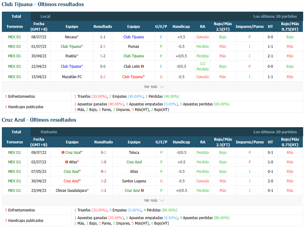The height and width of the screenshot is (228, 305).
Task: Open MEX D1 league link for 08/07/23 match
Action: (14, 37)
